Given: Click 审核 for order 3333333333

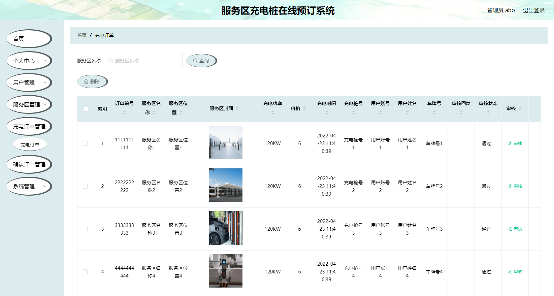Looking at the screenshot, I should pyautogui.click(x=515, y=229).
